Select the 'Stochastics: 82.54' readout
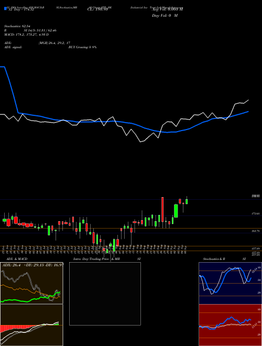Viewport: 262px width, 346px height. (17, 26)
